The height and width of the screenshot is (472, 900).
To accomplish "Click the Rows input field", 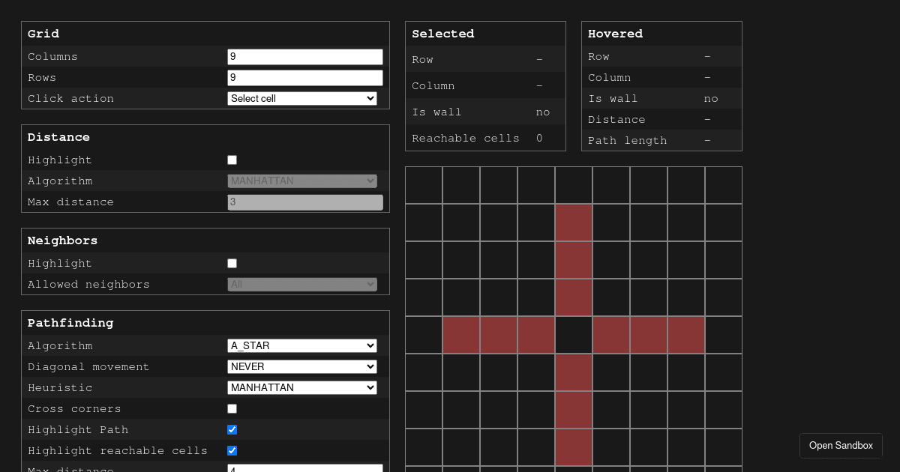I will click(304, 77).
